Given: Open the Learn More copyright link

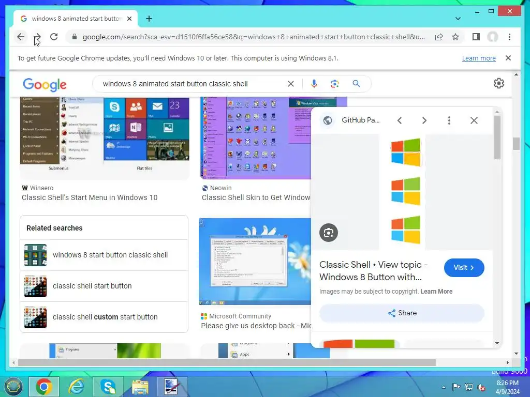Looking at the screenshot, I should click(x=436, y=292).
